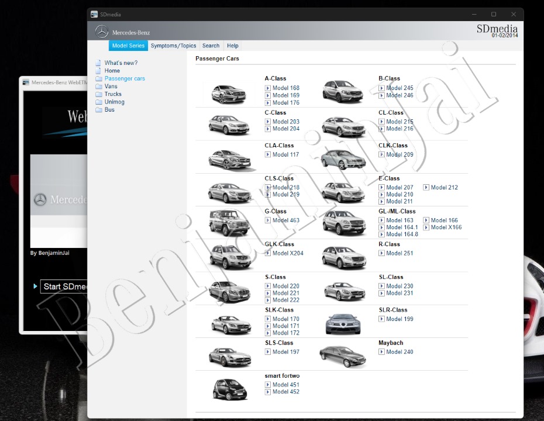Screen dimensions: 544x421
Task: Select the Unimog folder icon
Action: coord(98,102)
